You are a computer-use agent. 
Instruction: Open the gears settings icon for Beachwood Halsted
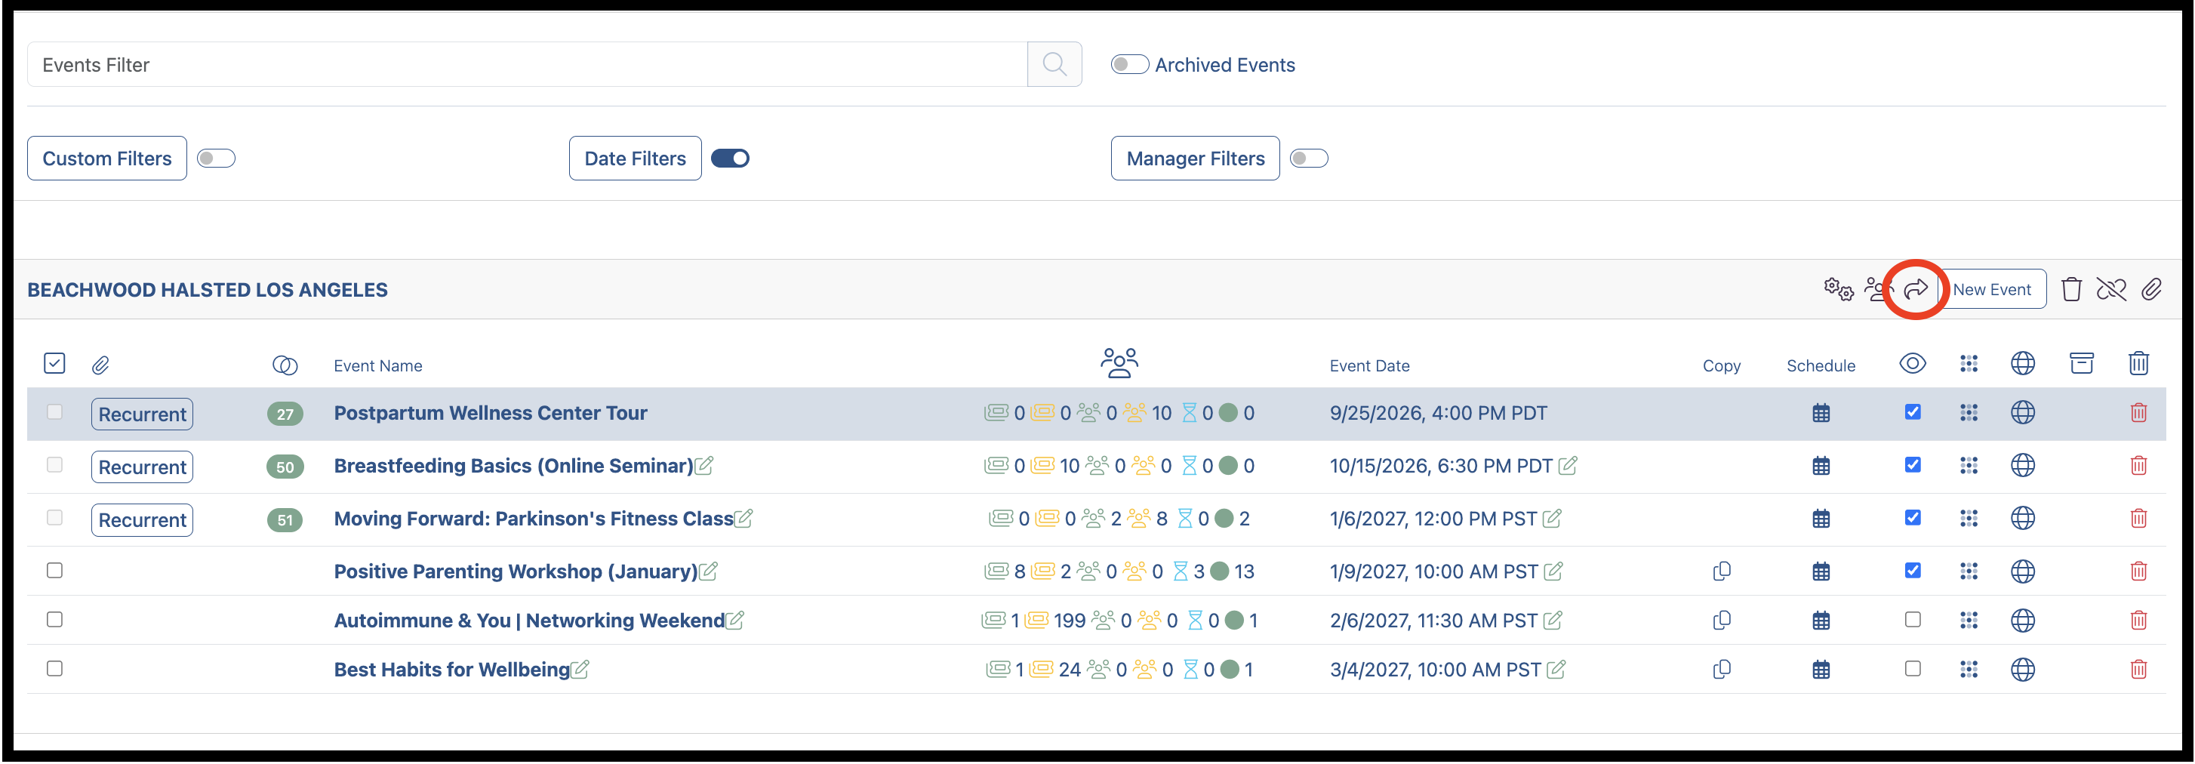pos(1838,289)
